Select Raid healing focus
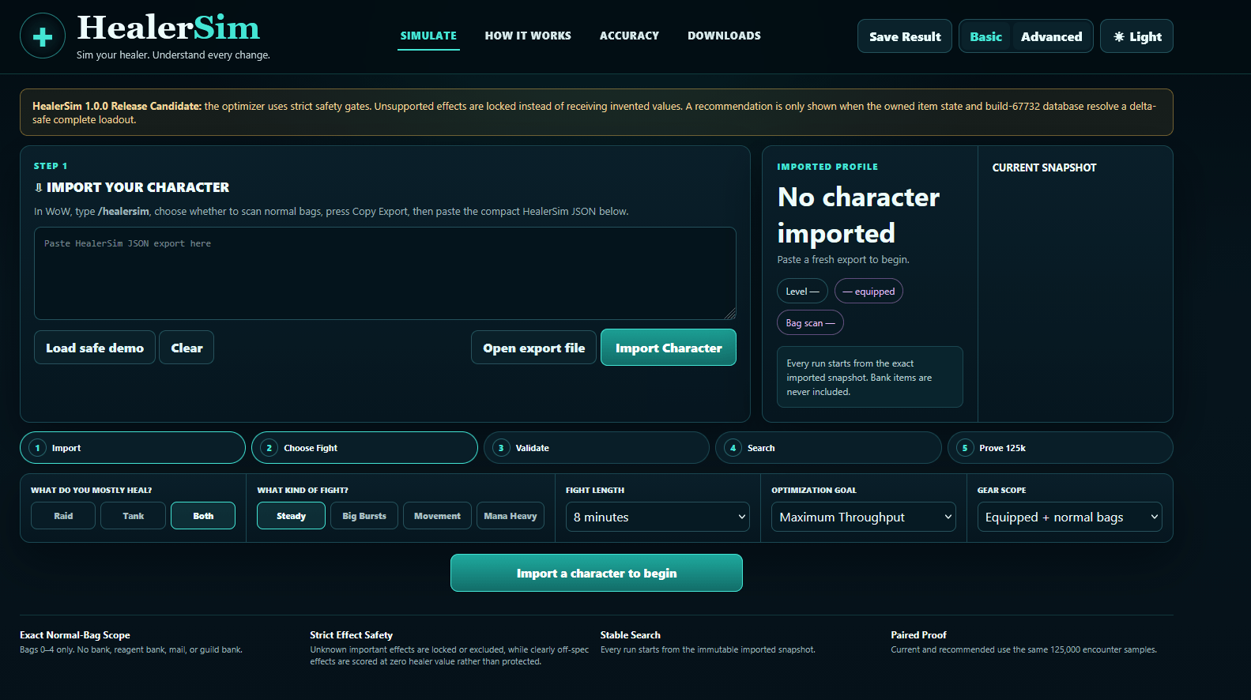 pos(63,516)
